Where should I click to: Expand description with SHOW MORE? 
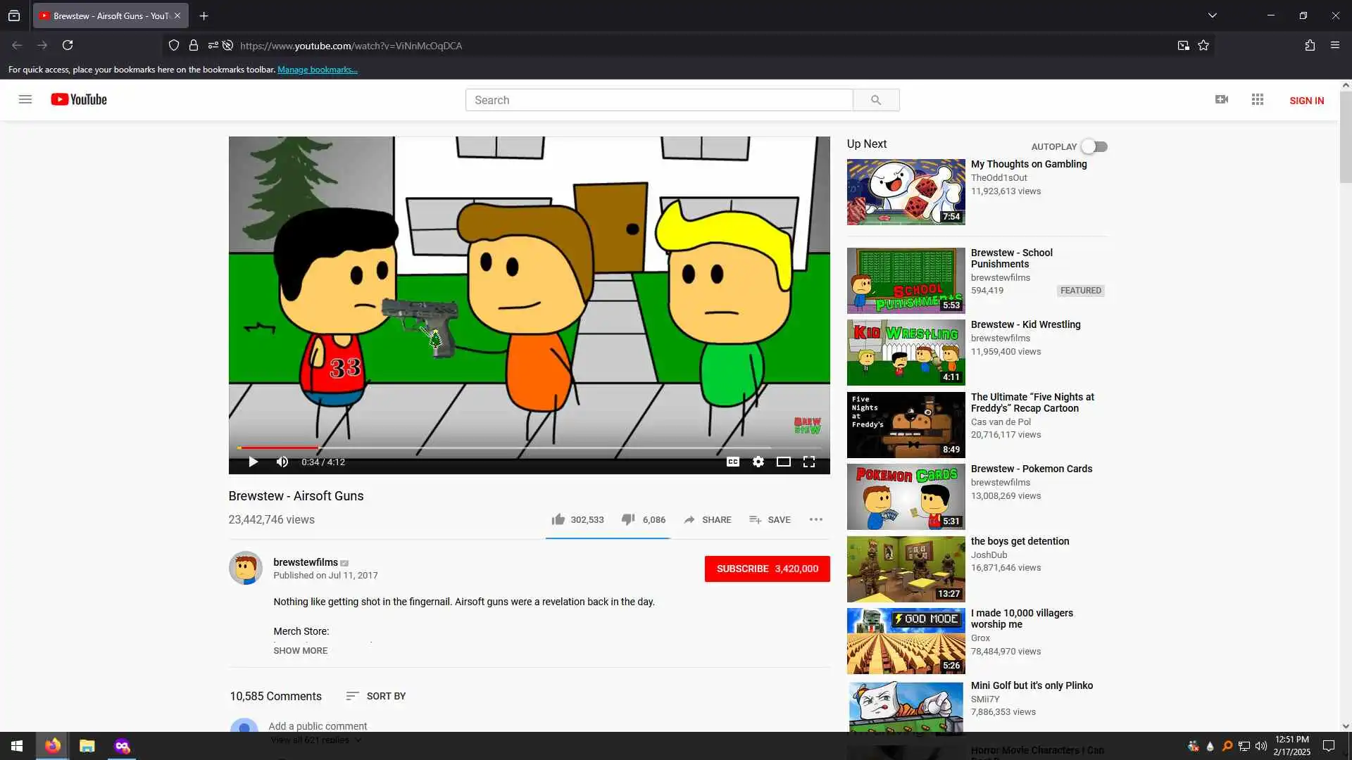[300, 650]
